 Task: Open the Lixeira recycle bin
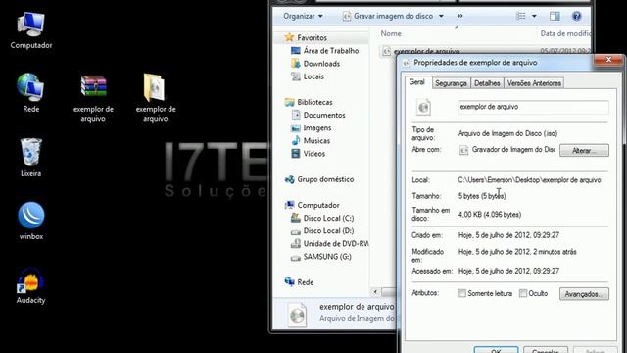pyautogui.click(x=30, y=157)
